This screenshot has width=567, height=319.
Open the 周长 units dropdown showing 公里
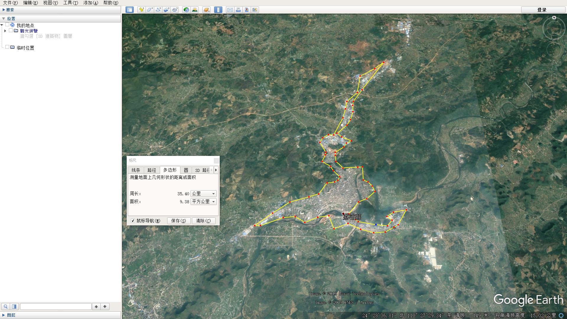pyautogui.click(x=213, y=193)
